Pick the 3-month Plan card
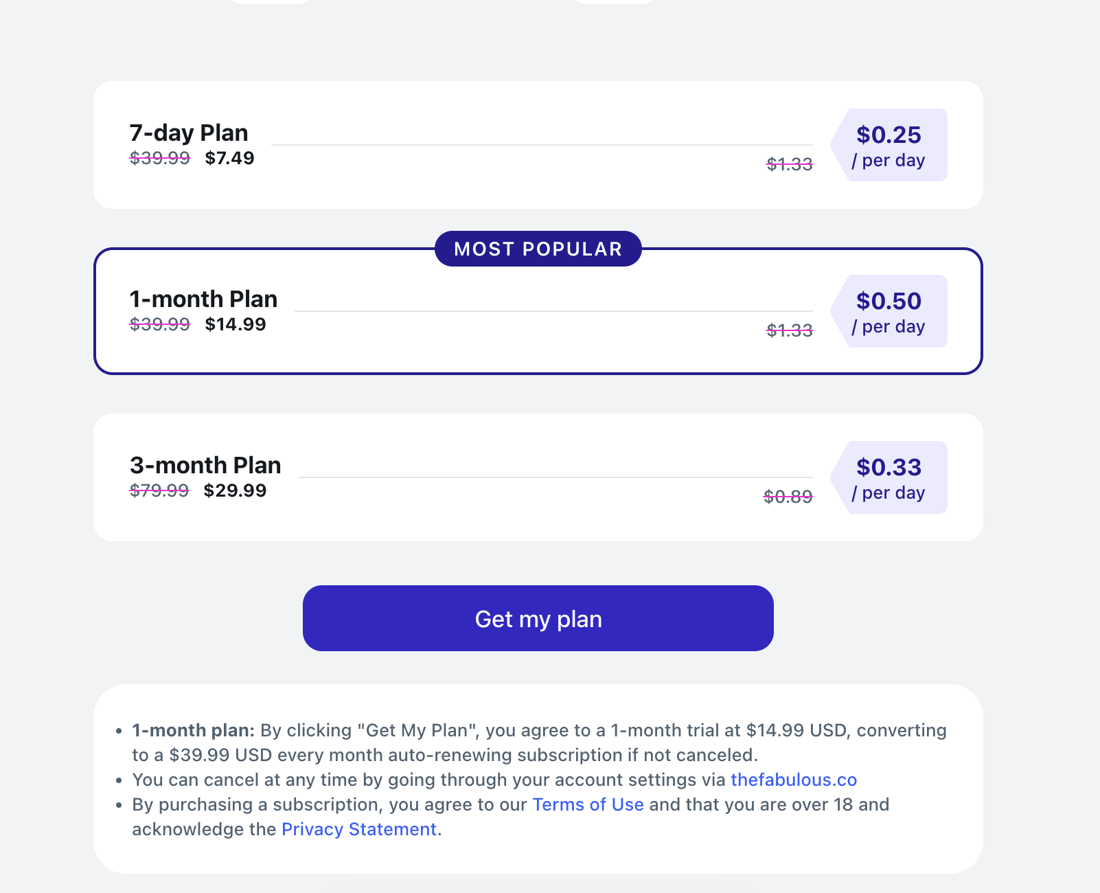The width and height of the screenshot is (1100, 893). point(538,517)
